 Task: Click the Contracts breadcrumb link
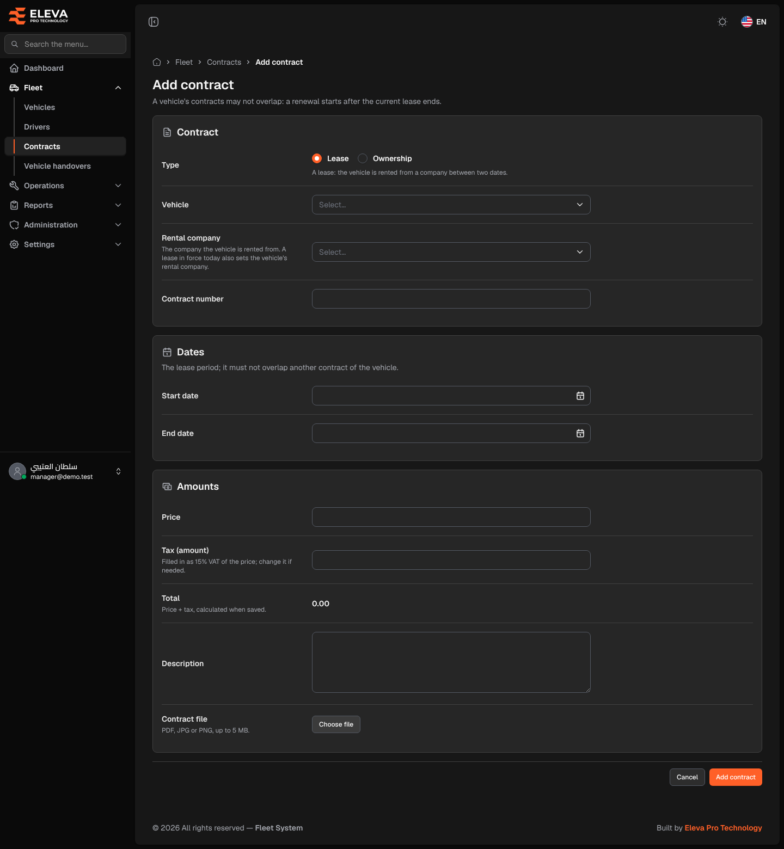(x=224, y=62)
